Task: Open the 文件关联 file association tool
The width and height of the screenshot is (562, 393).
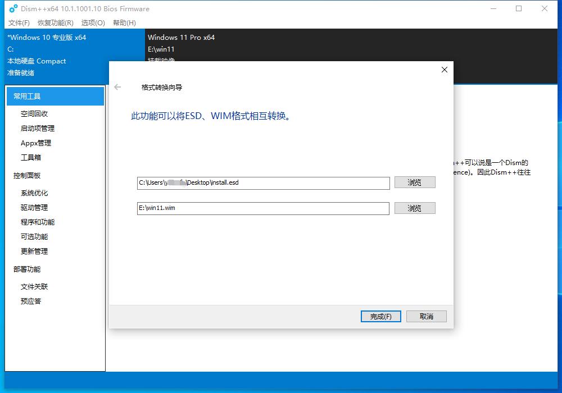Action: pyautogui.click(x=35, y=286)
